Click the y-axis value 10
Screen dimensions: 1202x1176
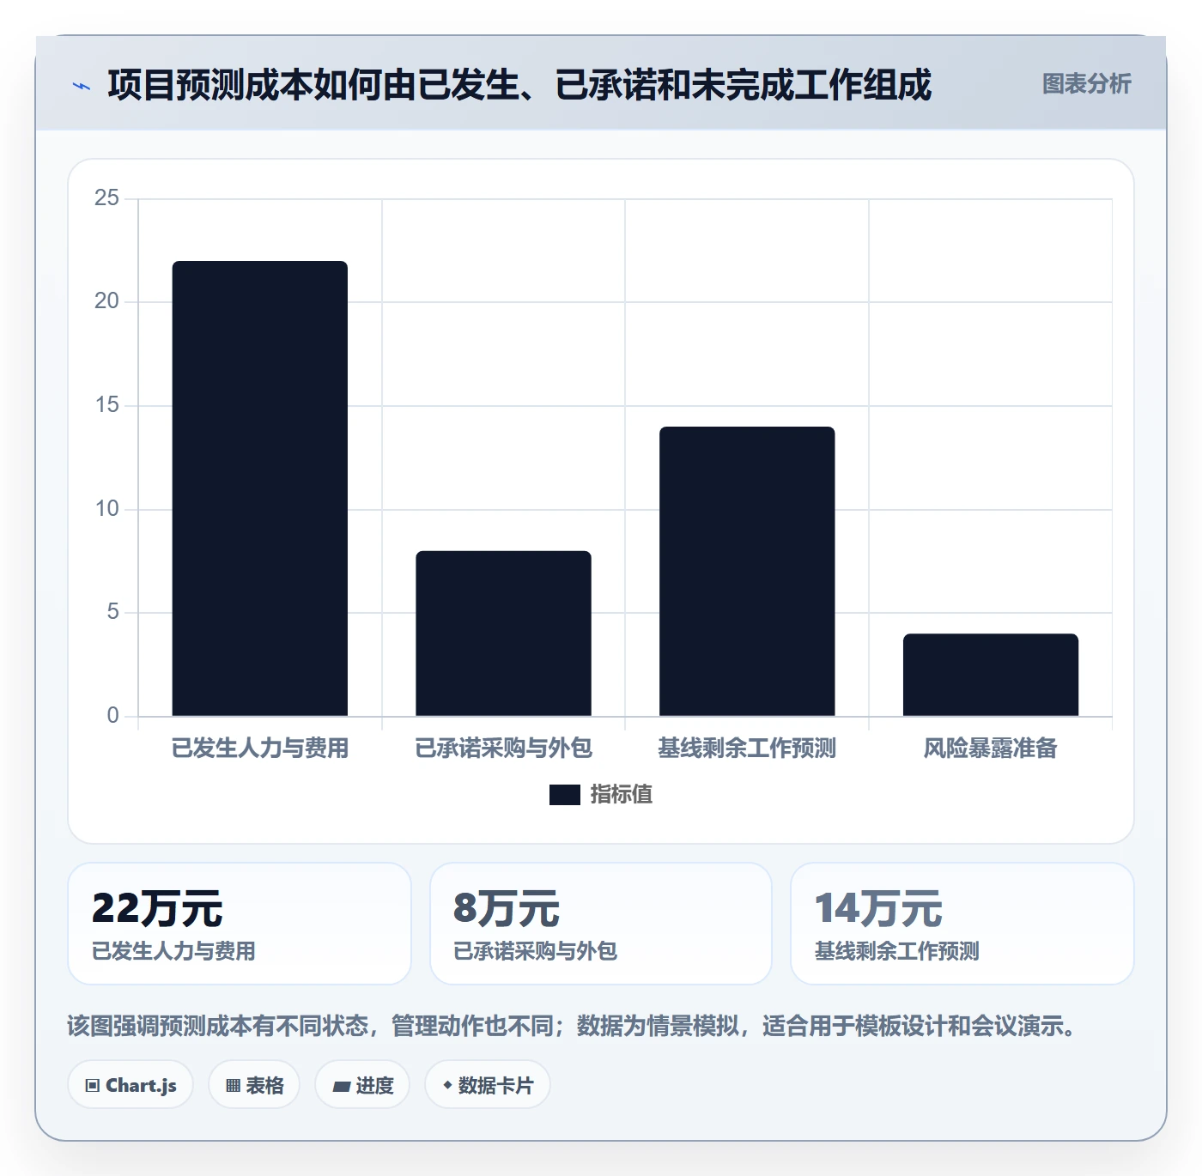click(x=107, y=509)
